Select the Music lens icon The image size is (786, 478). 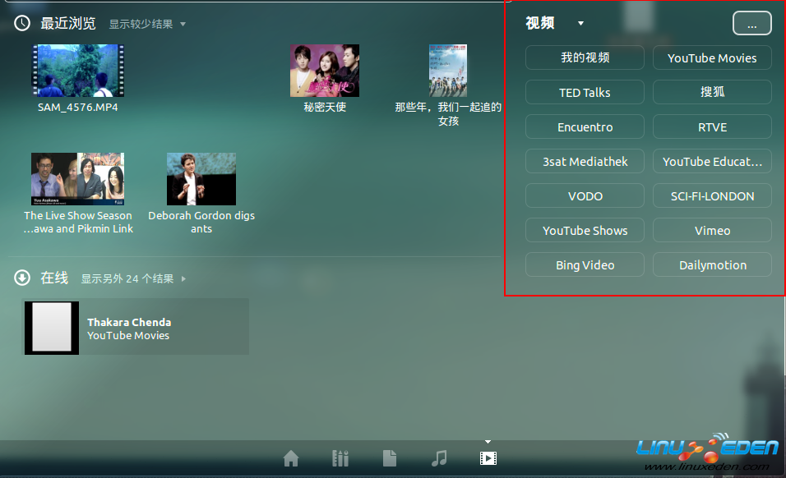point(439,458)
